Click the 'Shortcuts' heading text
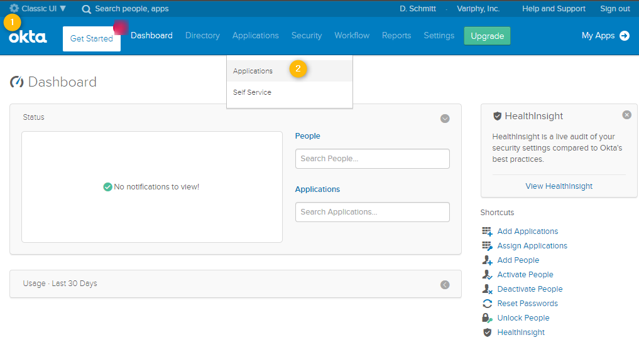This screenshot has height=340, width=639. (x=497, y=212)
